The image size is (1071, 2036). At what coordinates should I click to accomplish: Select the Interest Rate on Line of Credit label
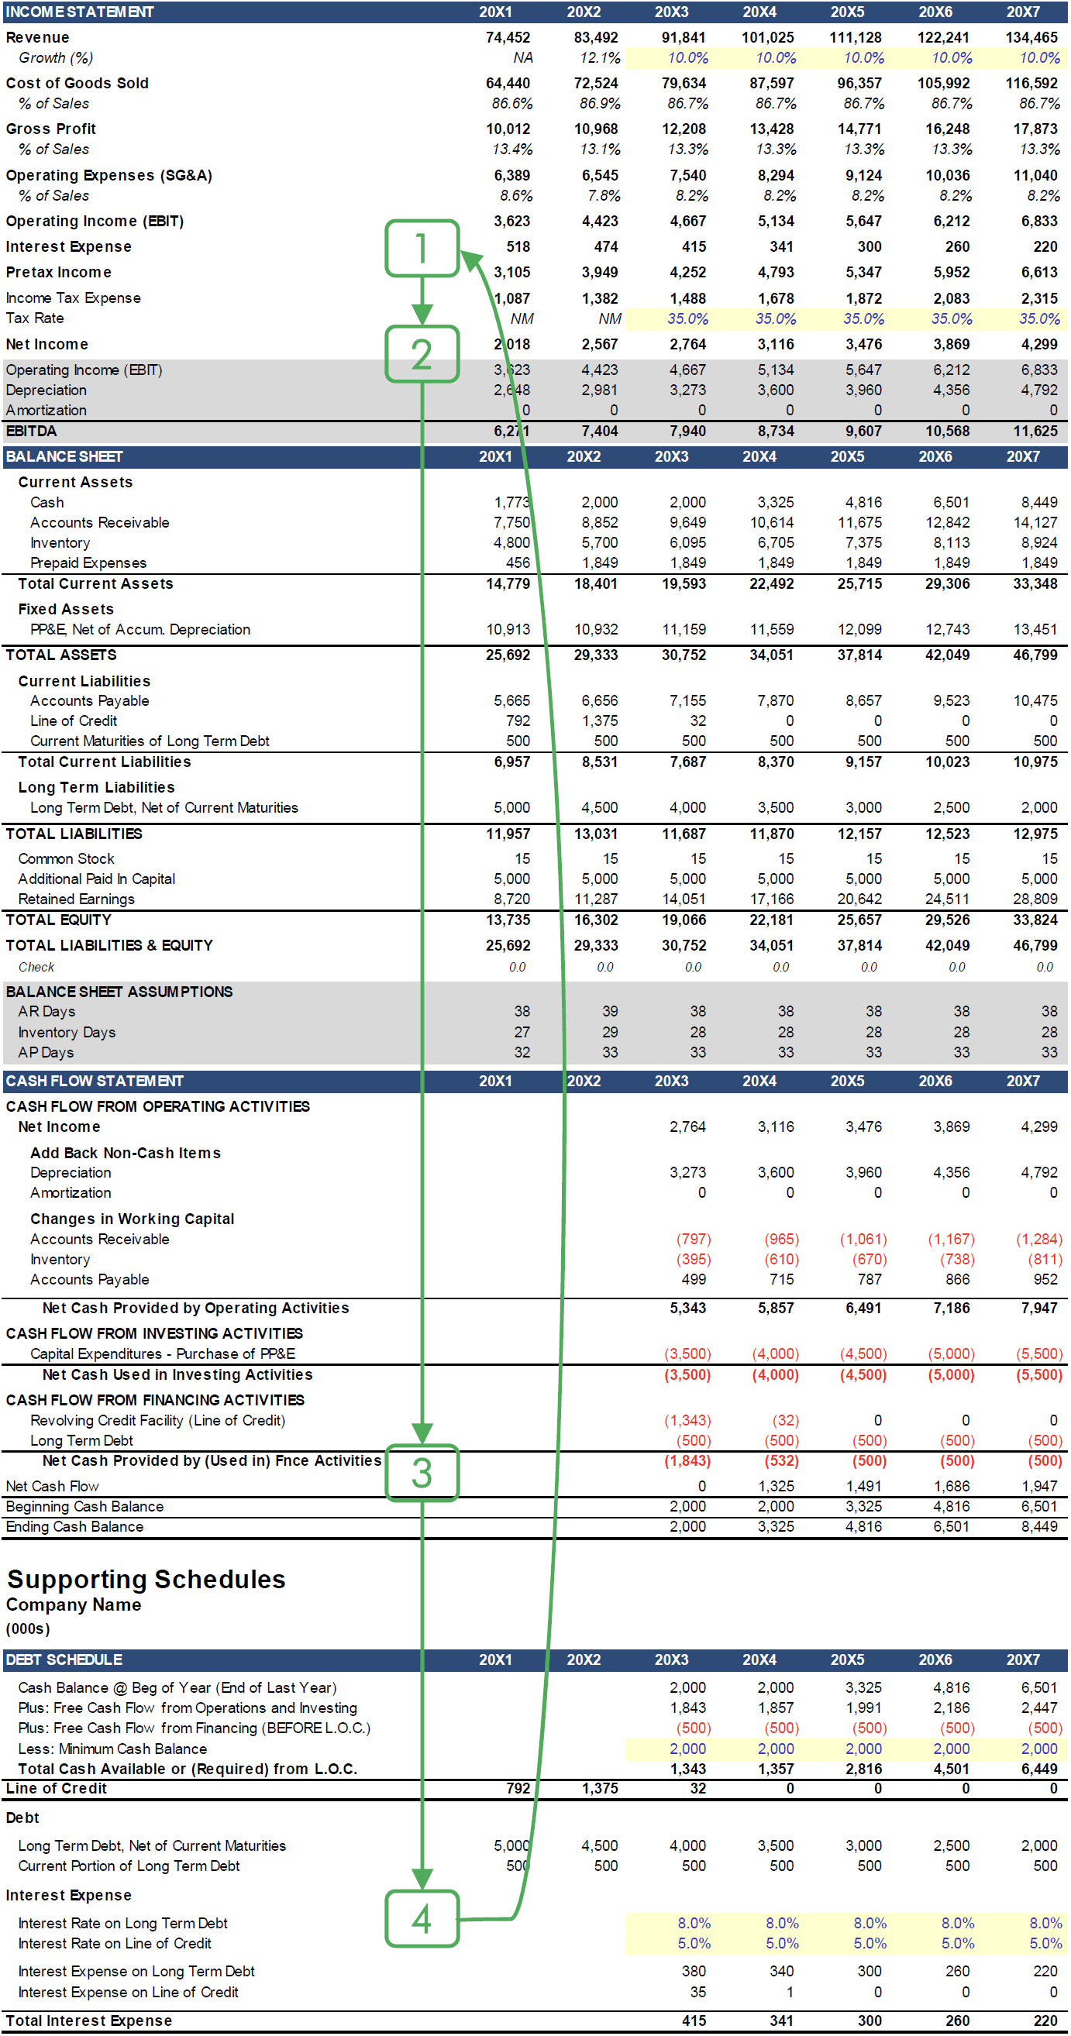pos(115,1943)
